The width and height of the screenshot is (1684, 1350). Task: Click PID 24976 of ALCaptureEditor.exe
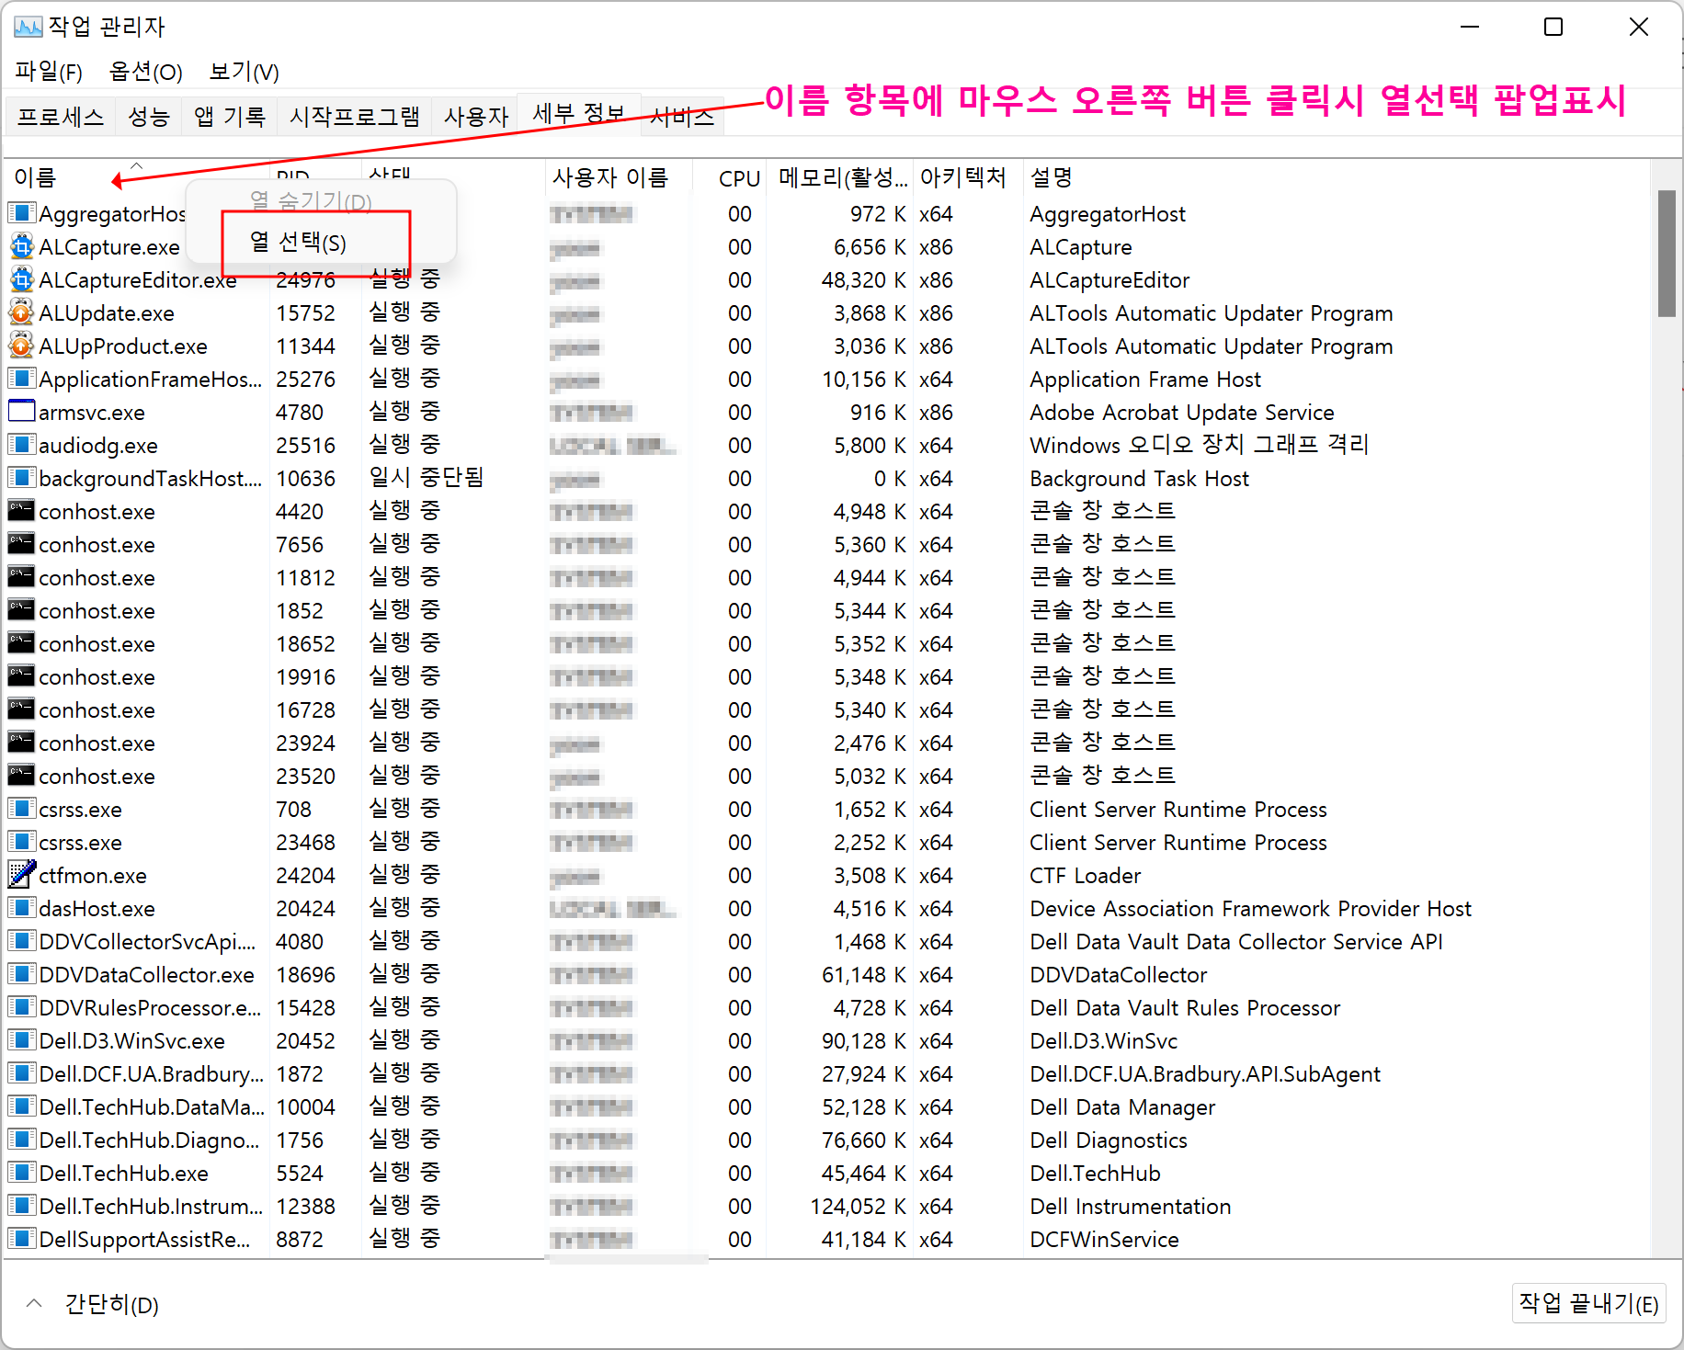coord(306,280)
